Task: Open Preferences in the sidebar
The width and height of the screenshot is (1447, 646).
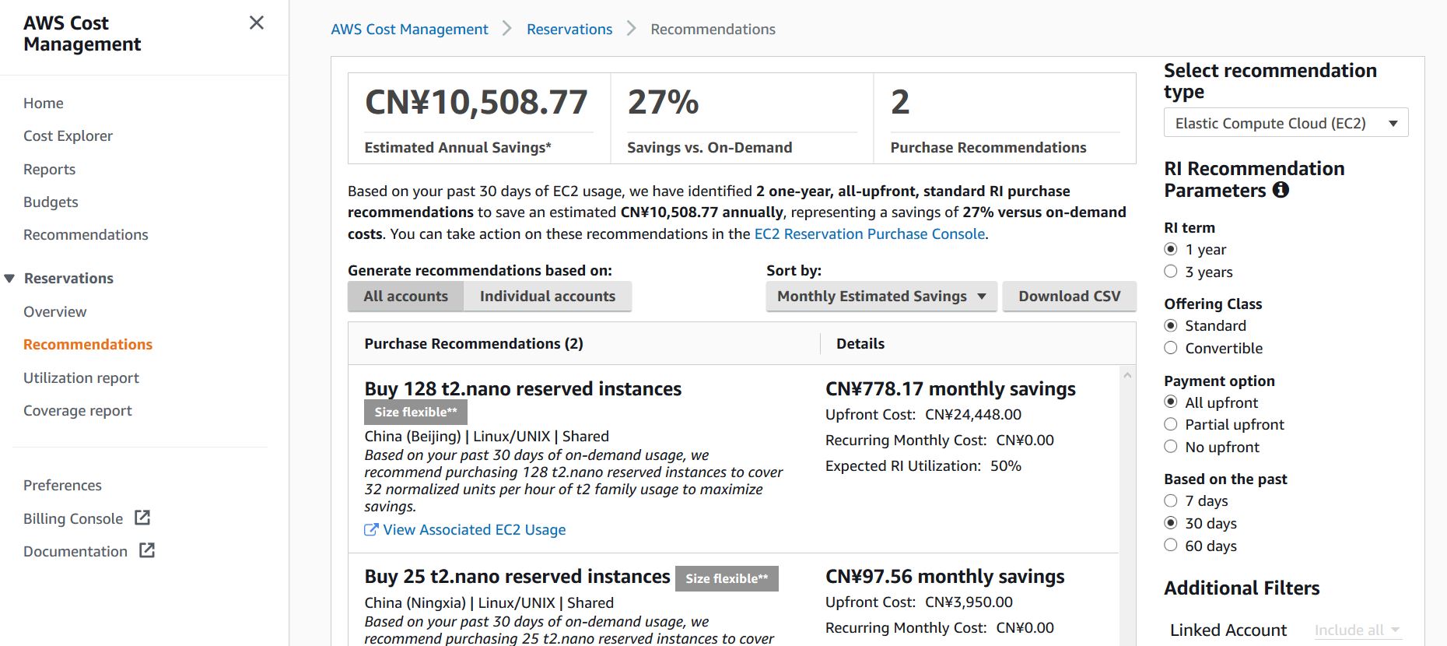Action: pos(62,485)
